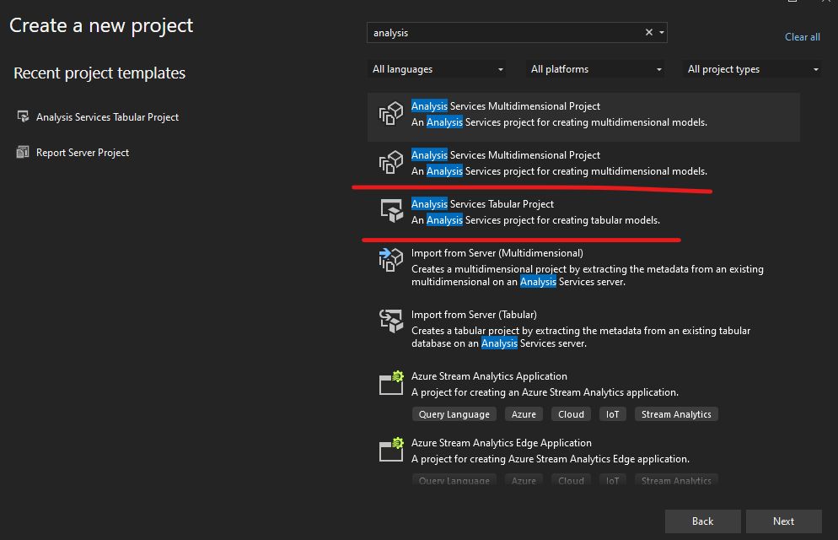Select the Import from Server (Tabular) title
This screenshot has height=540, width=838.
(474, 315)
